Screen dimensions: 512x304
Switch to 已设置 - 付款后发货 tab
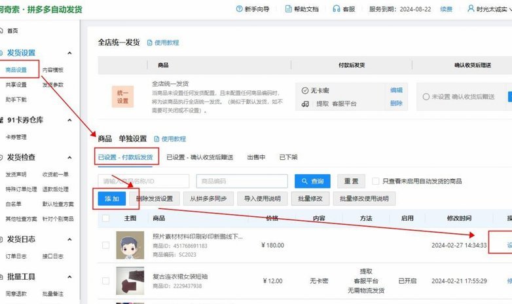click(x=126, y=157)
